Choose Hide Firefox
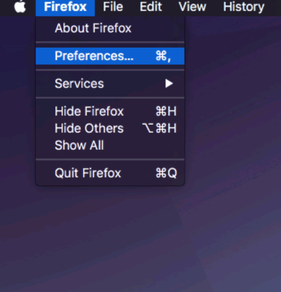Screen dimensions: 281x292 coord(110,111)
